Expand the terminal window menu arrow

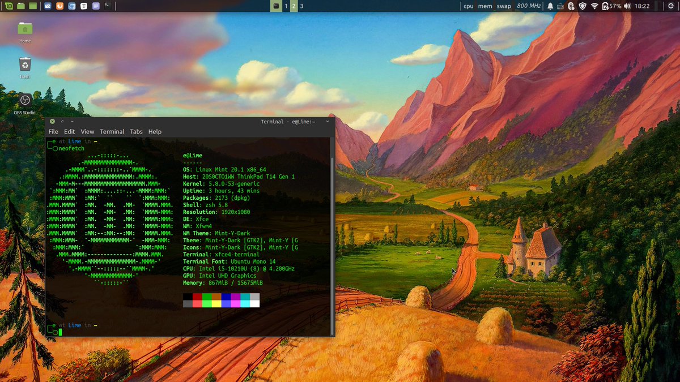[327, 121]
